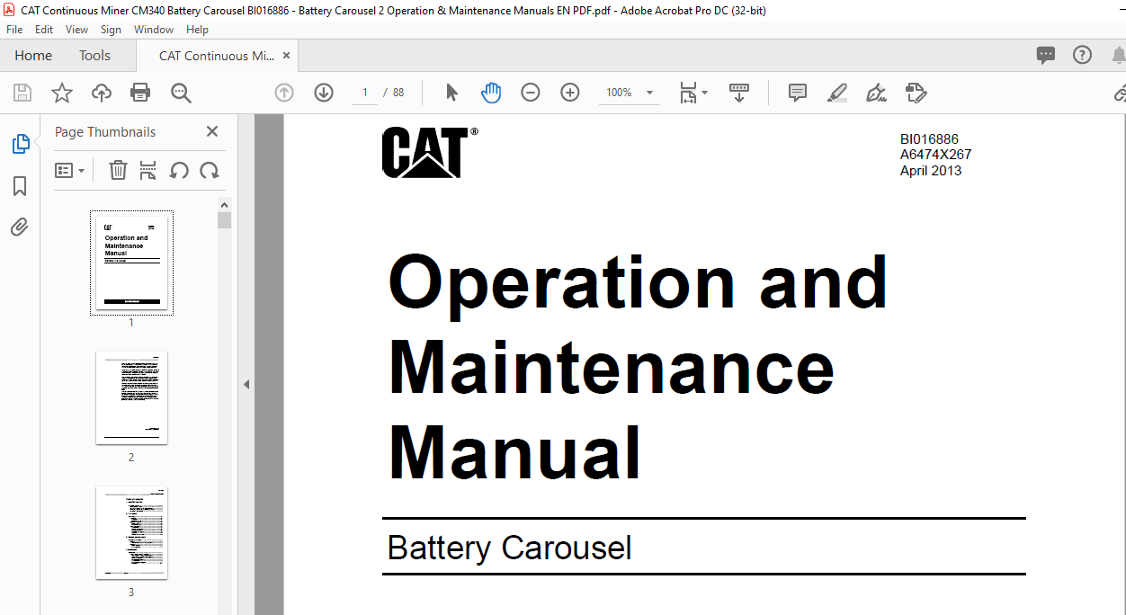Open the Page Thumbnails sidebar icon
This screenshot has height=615, width=1126.
tap(20, 144)
